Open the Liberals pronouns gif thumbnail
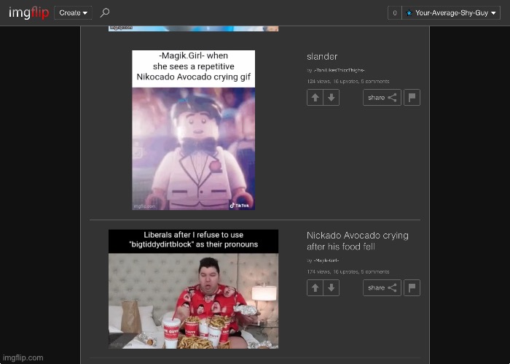 (x=194, y=289)
